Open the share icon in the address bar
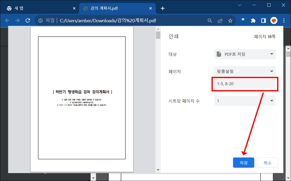Image resolution: width=291 pixels, height=181 pixels. 220,20
